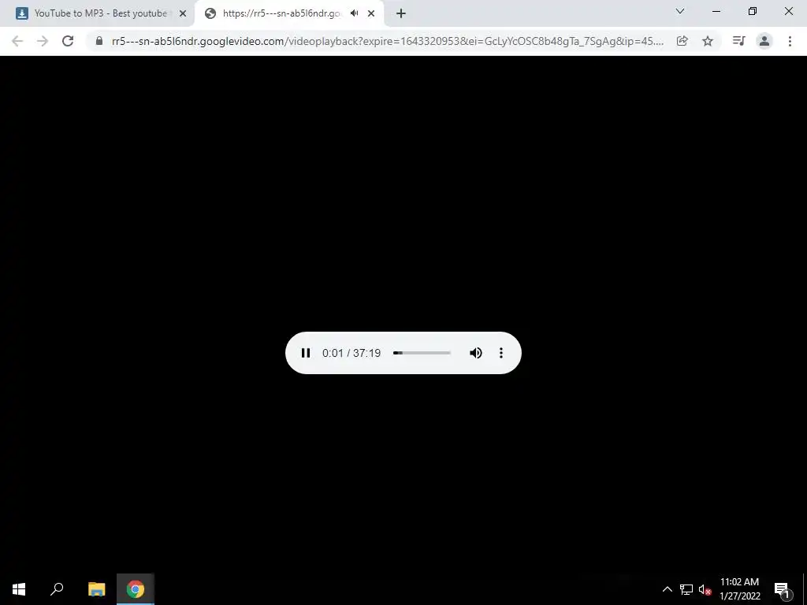Screen dimensions: 807x605
Task: Click the Show desktop strip
Action: [x=805, y=589]
